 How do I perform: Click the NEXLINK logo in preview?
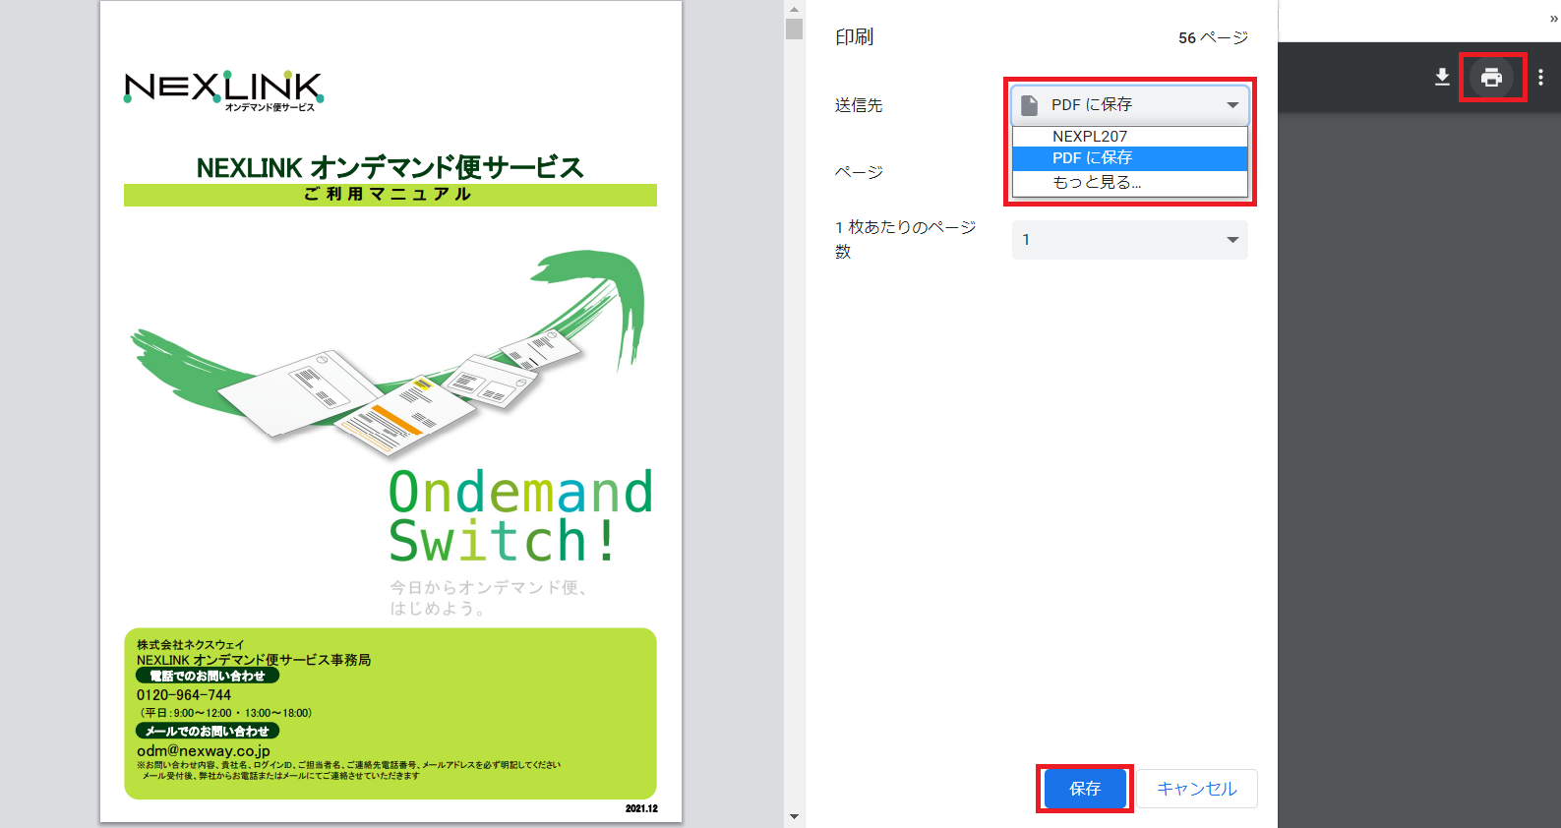click(224, 89)
